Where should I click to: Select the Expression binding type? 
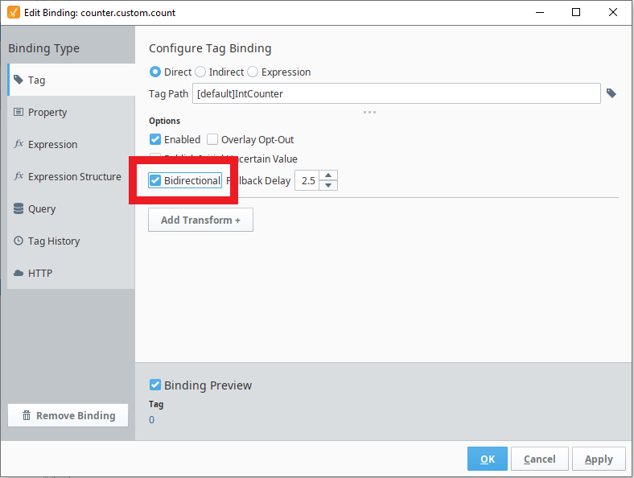(71, 144)
